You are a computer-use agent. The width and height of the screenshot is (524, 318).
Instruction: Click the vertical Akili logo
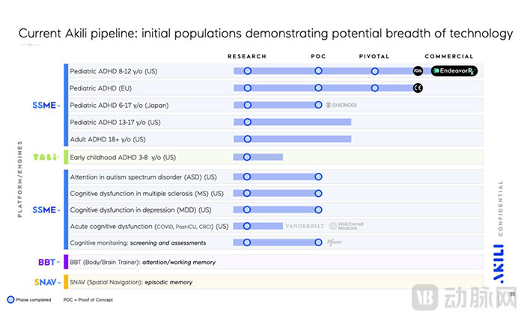(499, 254)
